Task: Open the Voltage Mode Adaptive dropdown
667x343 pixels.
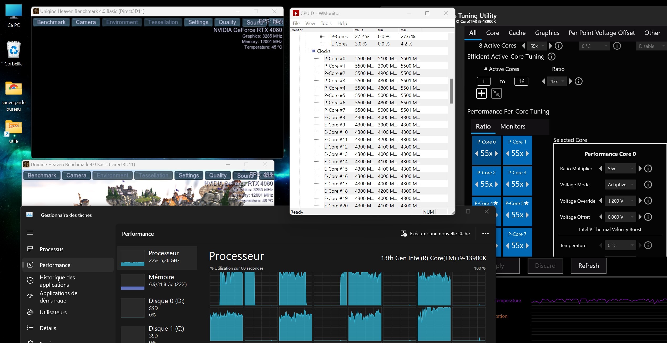Action: (620, 185)
